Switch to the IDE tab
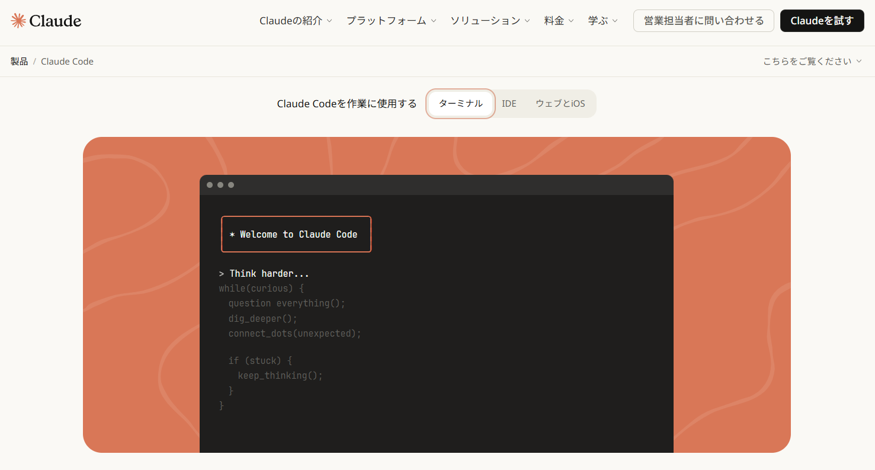Viewport: 875px width, 470px height. (x=509, y=103)
